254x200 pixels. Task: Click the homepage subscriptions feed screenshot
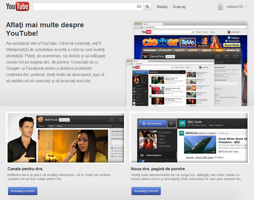click(170, 83)
